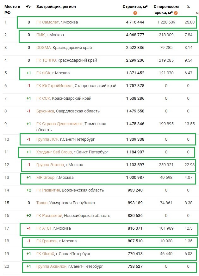199x276 pixels.
Task: Click the help icon beside С переносом срока
Action: coord(176,13)
